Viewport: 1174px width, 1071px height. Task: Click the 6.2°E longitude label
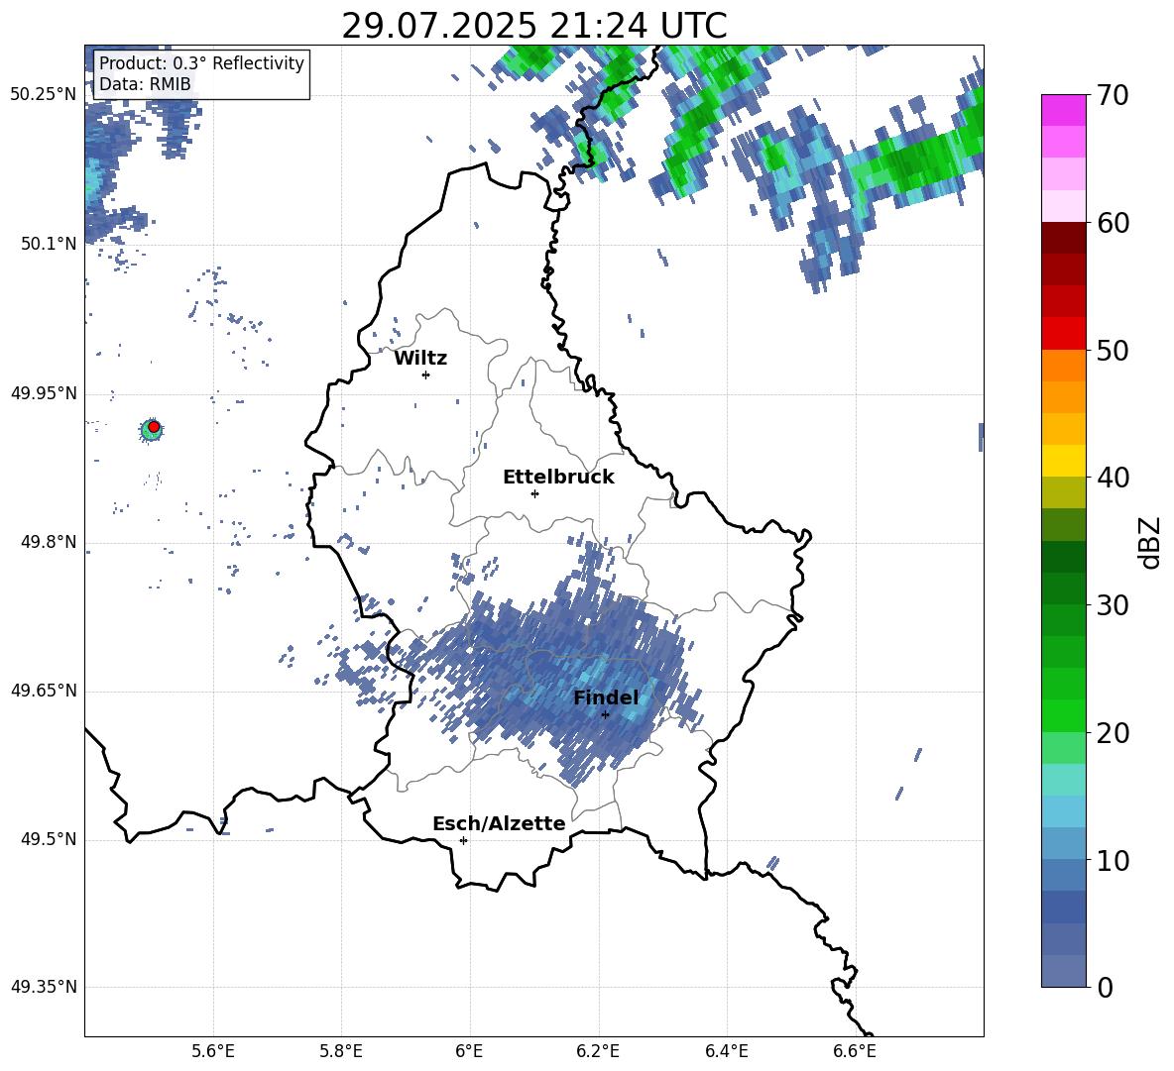click(598, 1051)
